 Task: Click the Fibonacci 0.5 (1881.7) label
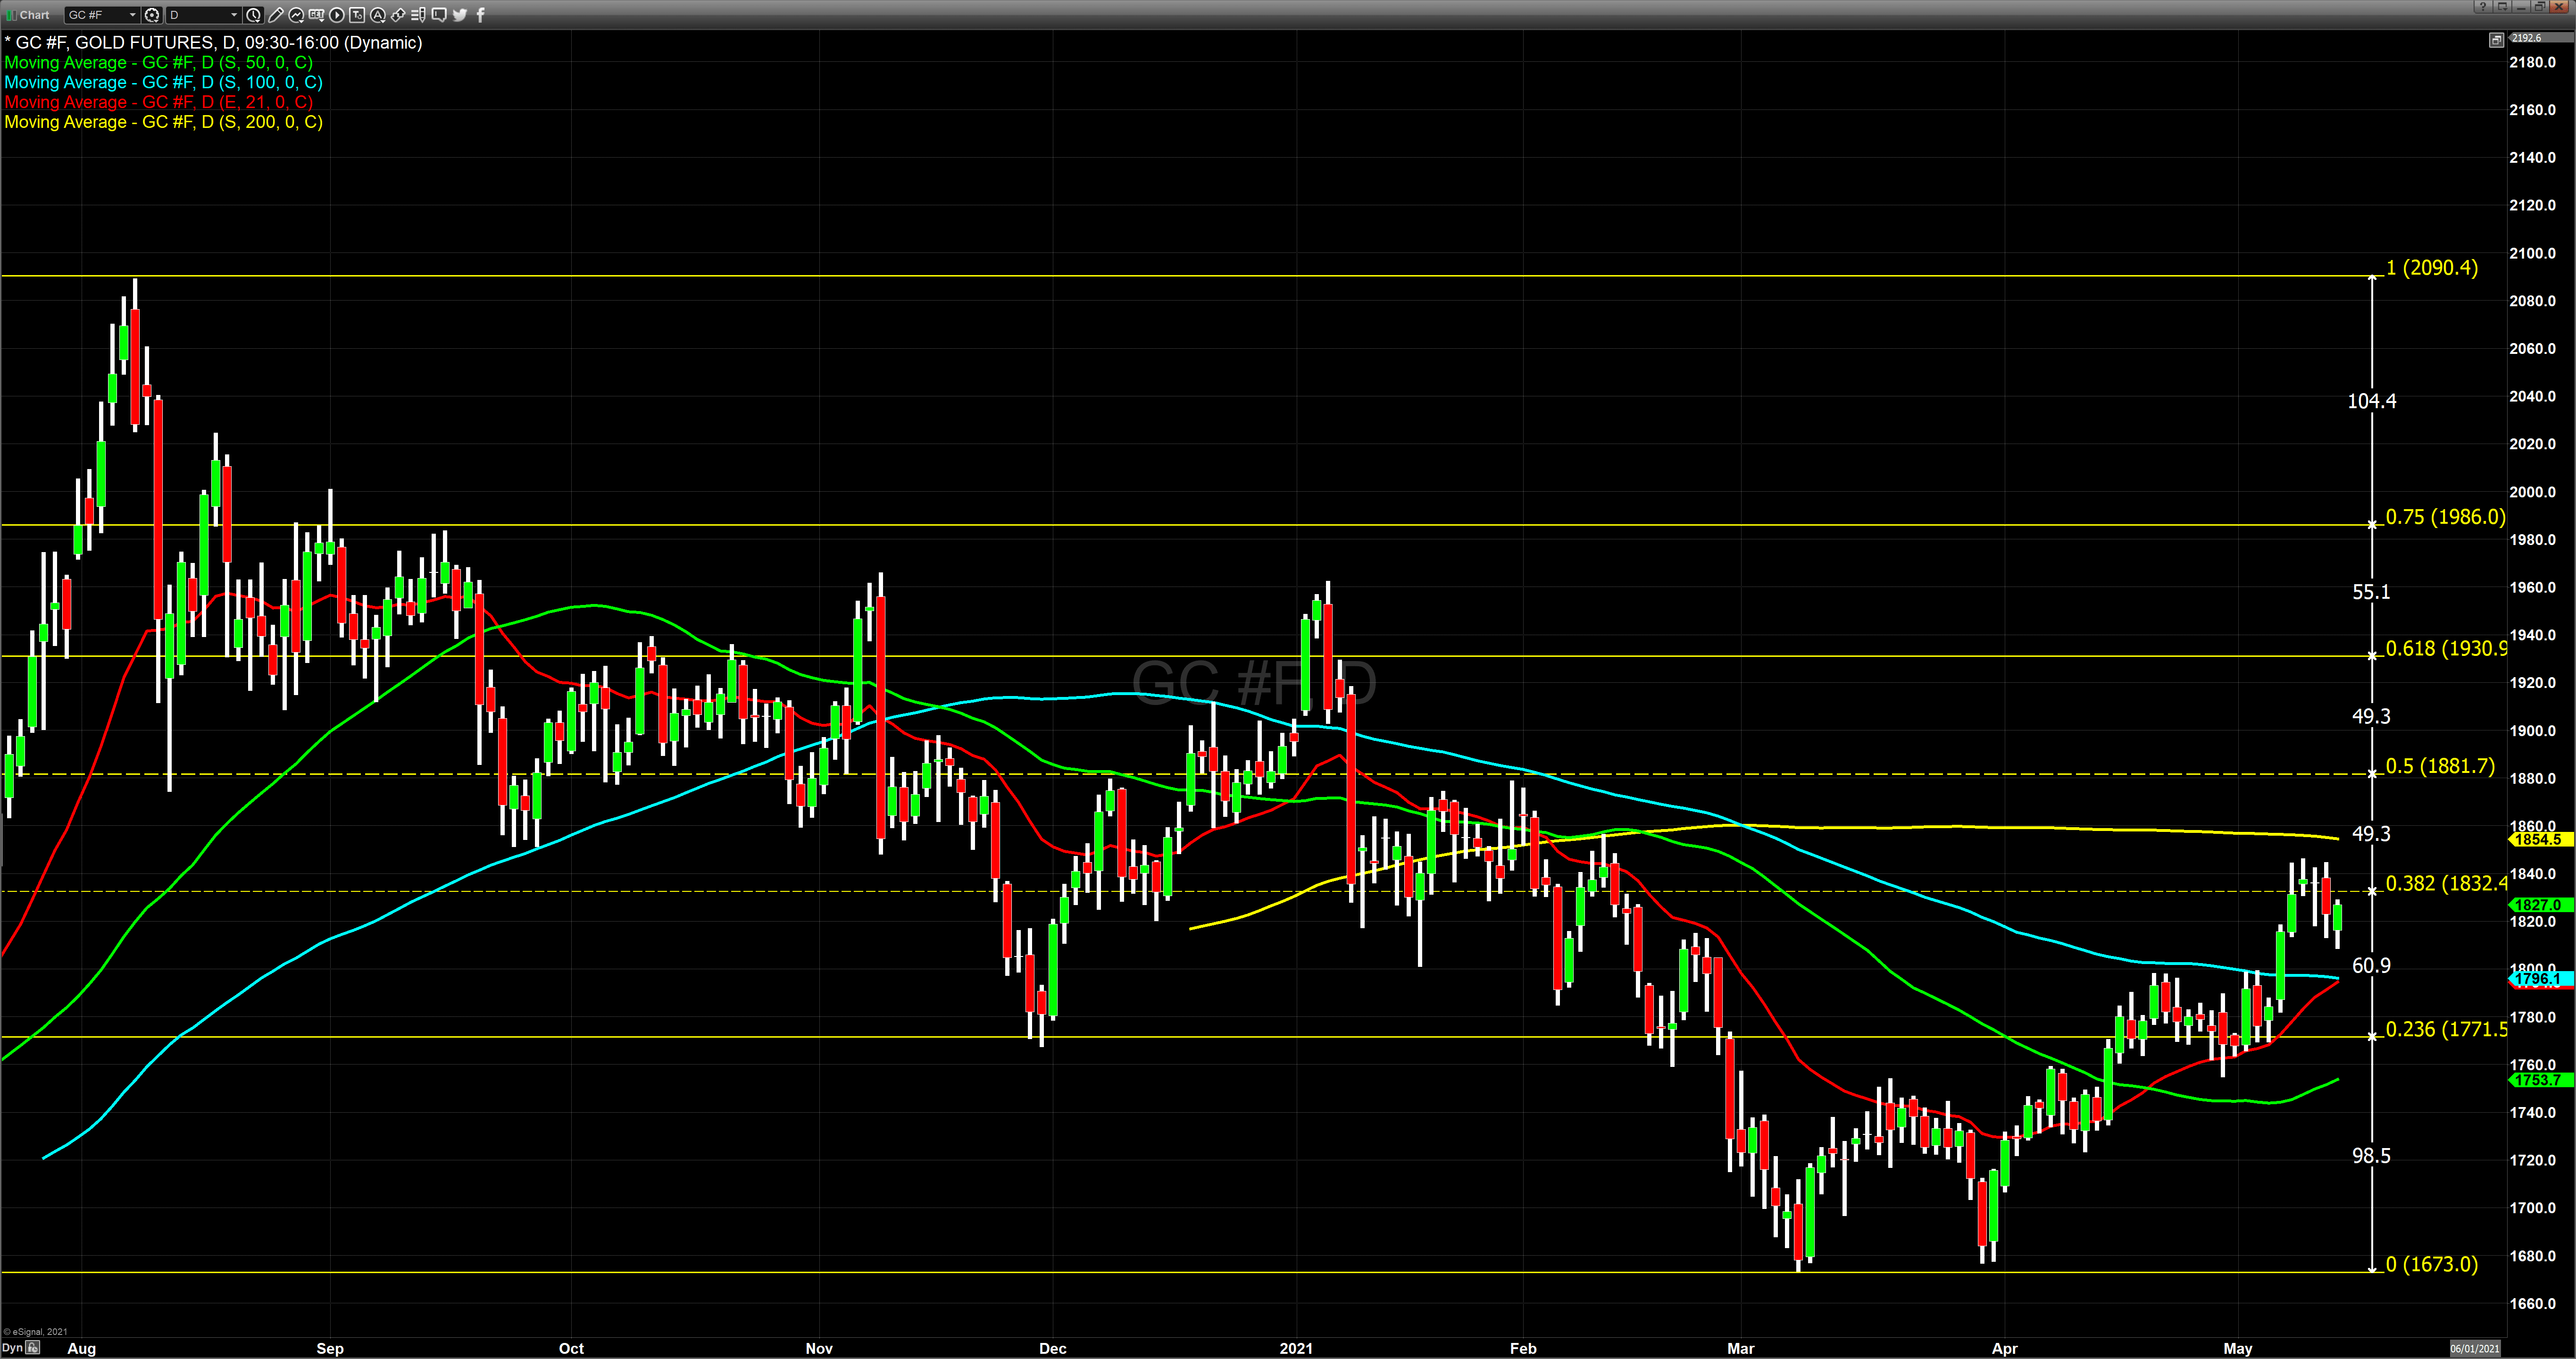coord(2440,766)
